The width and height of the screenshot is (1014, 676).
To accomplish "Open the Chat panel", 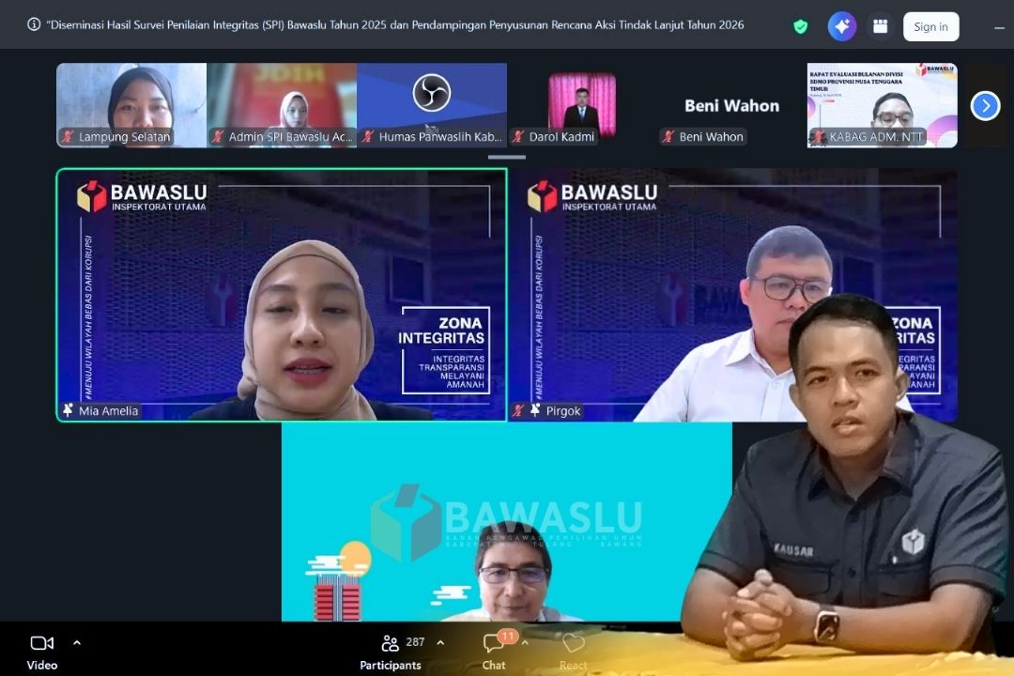I will point(494,650).
